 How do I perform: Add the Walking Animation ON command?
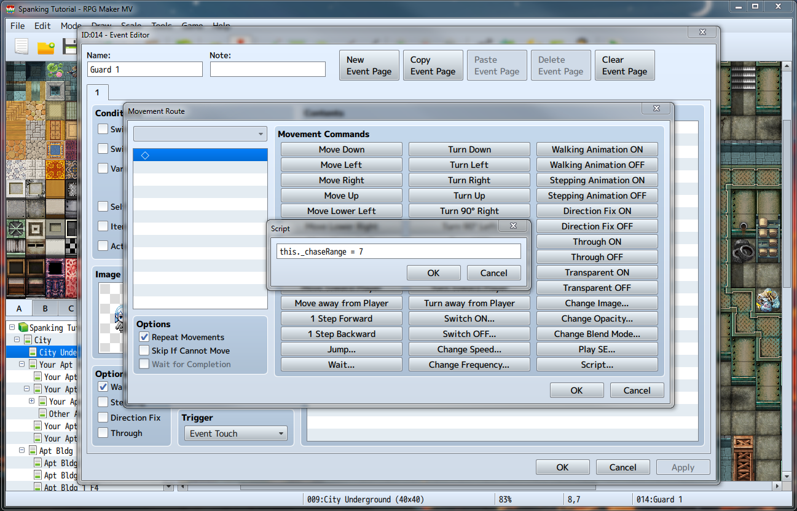click(x=597, y=149)
